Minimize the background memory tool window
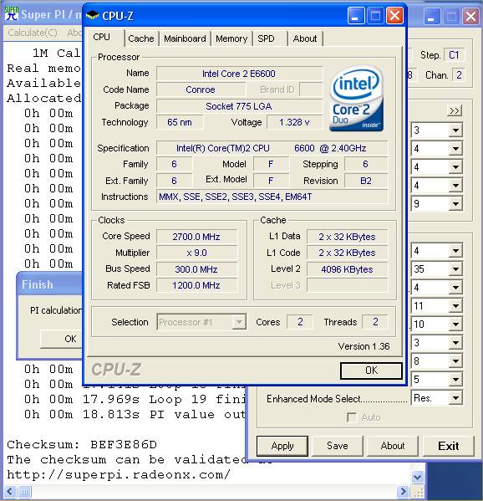The height and width of the screenshot is (501, 483). click(432, 16)
